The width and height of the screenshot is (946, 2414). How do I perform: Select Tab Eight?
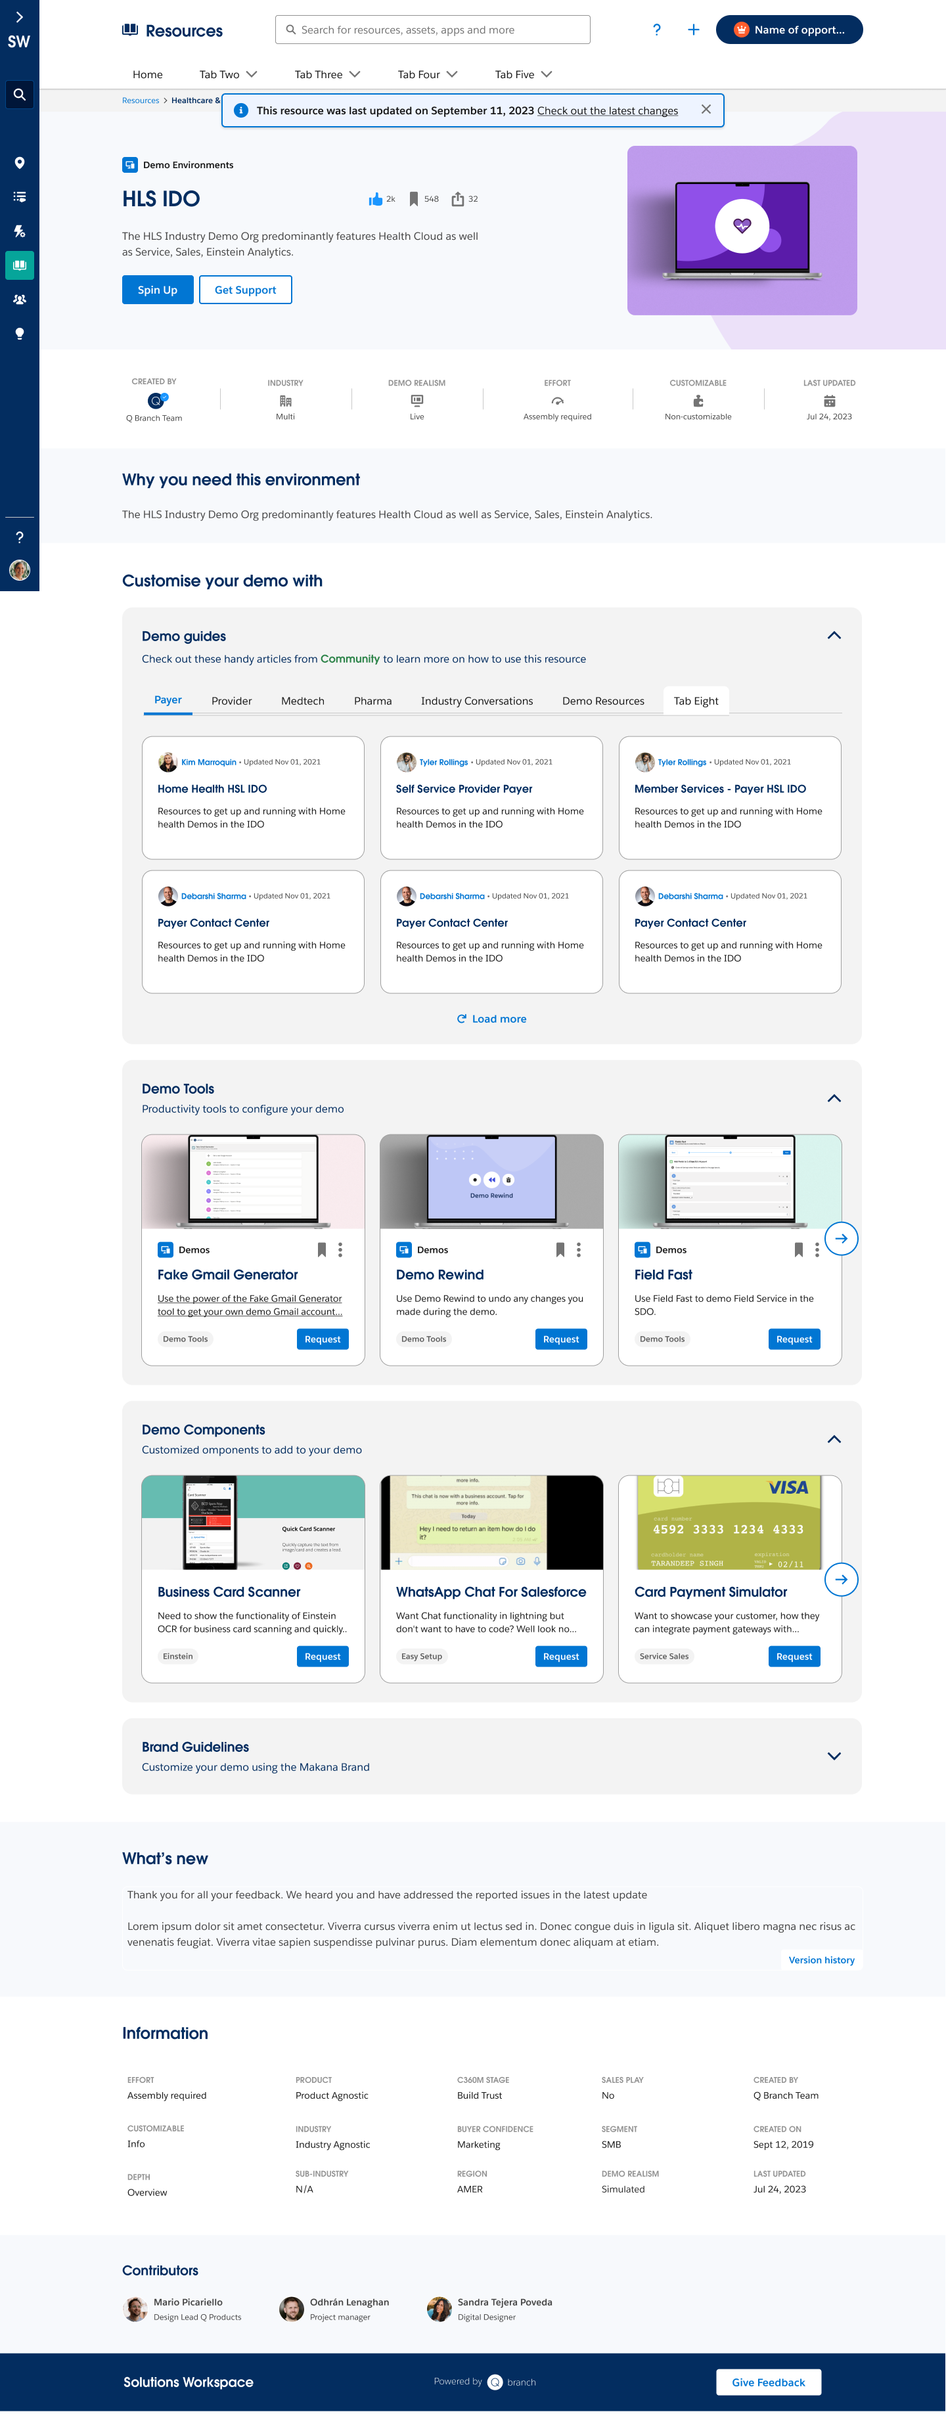coord(696,701)
